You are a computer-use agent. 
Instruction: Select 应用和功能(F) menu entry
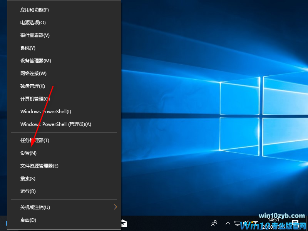pyautogui.click(x=35, y=10)
